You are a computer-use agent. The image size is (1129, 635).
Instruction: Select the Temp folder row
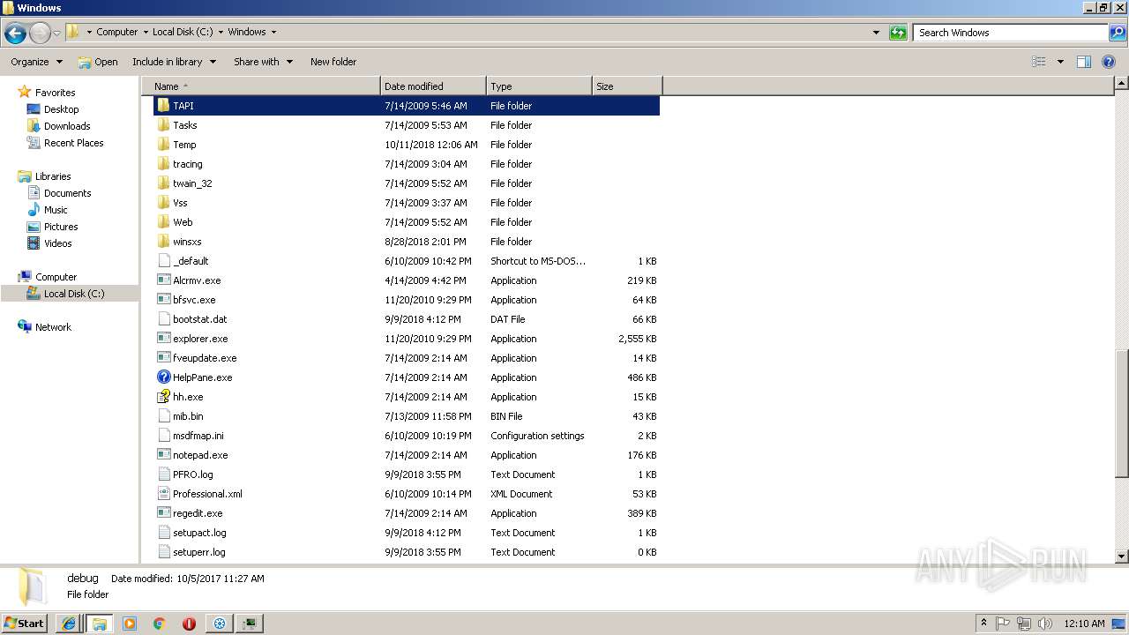coord(406,145)
